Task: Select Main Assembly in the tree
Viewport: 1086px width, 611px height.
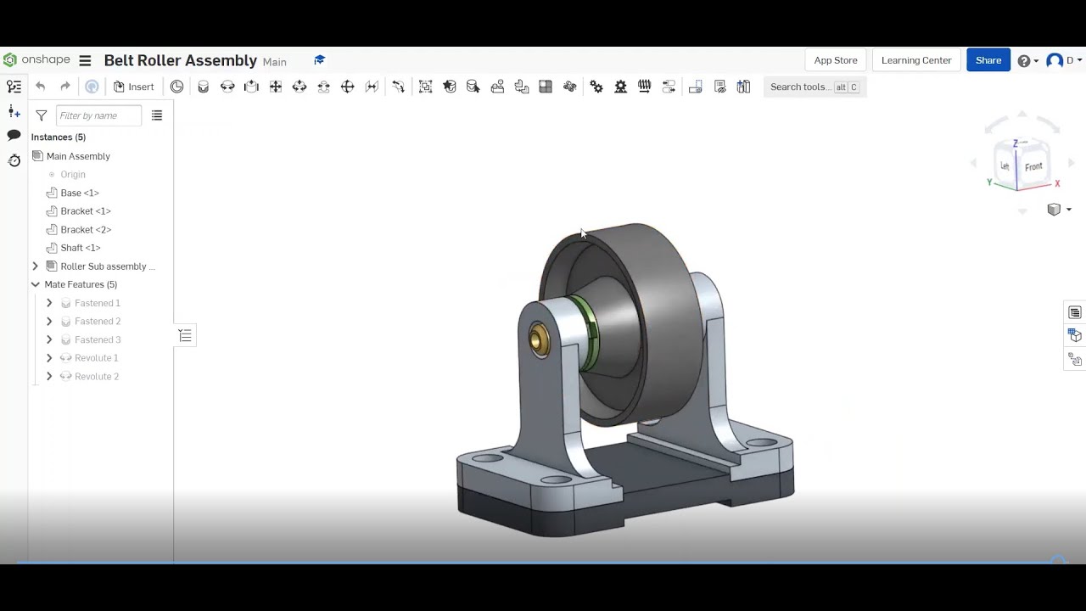Action: pyautogui.click(x=78, y=156)
